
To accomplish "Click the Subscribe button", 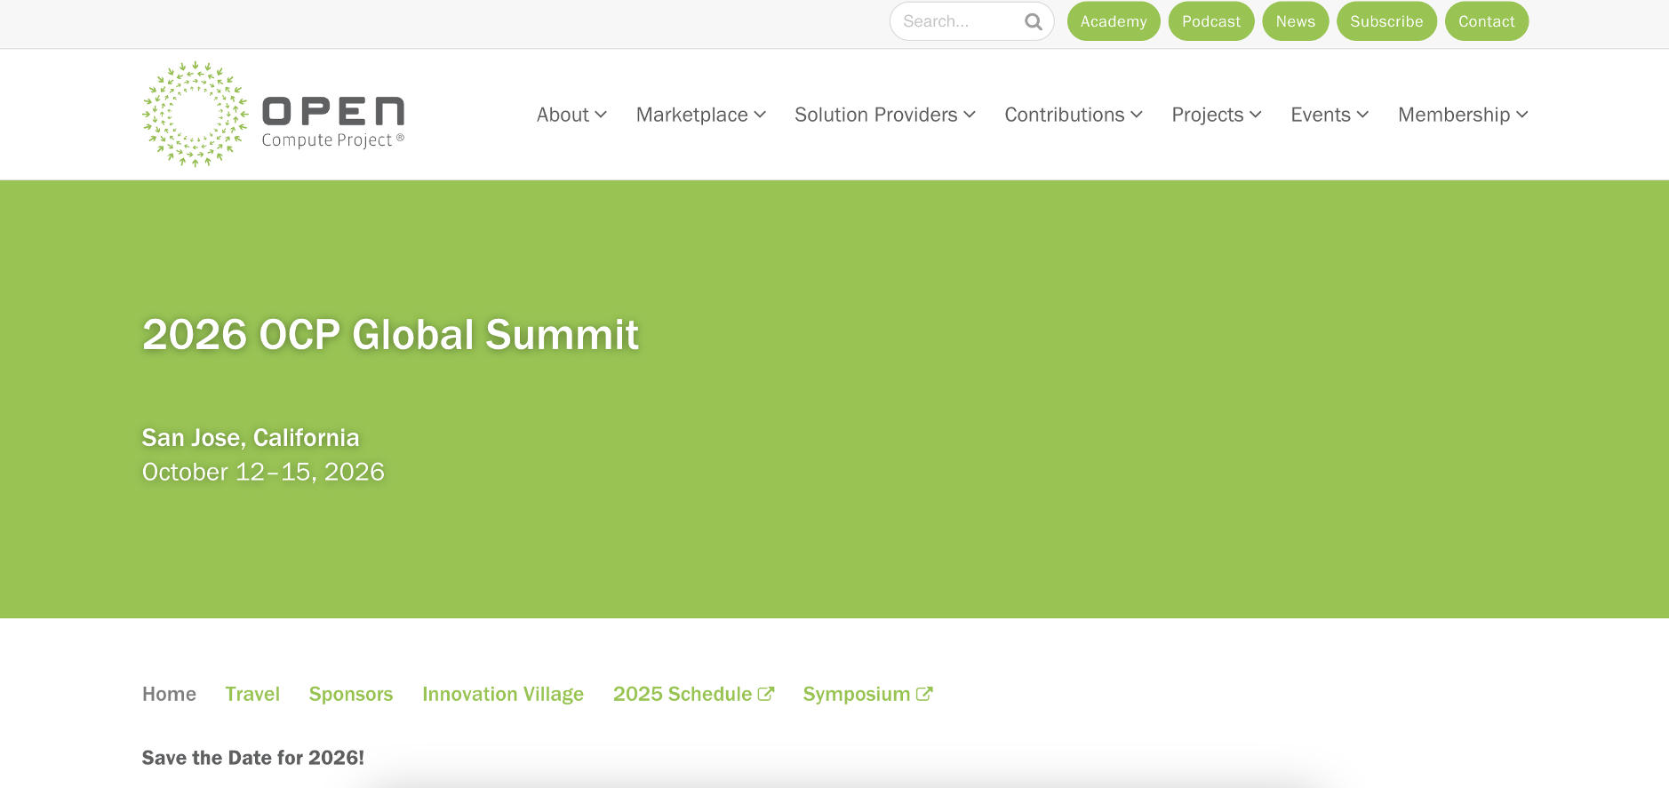I will click(x=1386, y=21).
